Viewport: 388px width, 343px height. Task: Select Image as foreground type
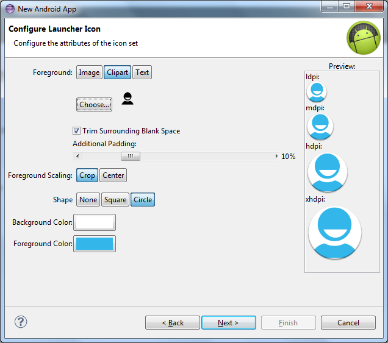89,72
